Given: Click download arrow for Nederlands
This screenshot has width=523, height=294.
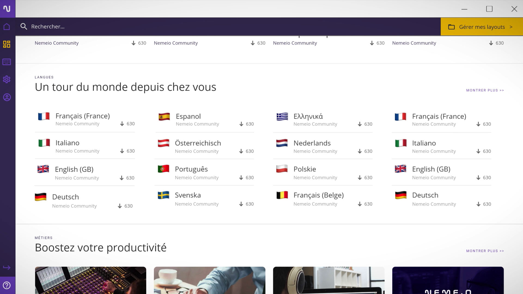Looking at the screenshot, I should point(360,151).
